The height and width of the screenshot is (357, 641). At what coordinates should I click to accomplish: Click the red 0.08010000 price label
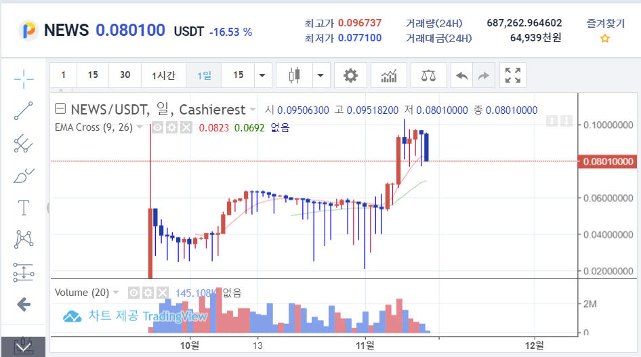(608, 161)
